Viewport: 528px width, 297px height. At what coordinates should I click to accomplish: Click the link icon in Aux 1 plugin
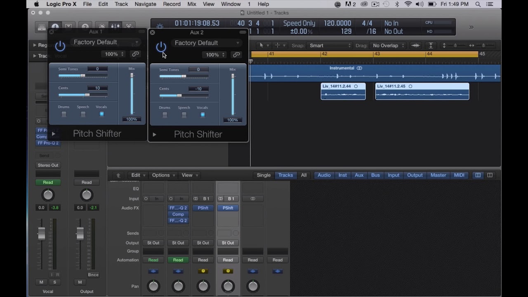coord(135,54)
